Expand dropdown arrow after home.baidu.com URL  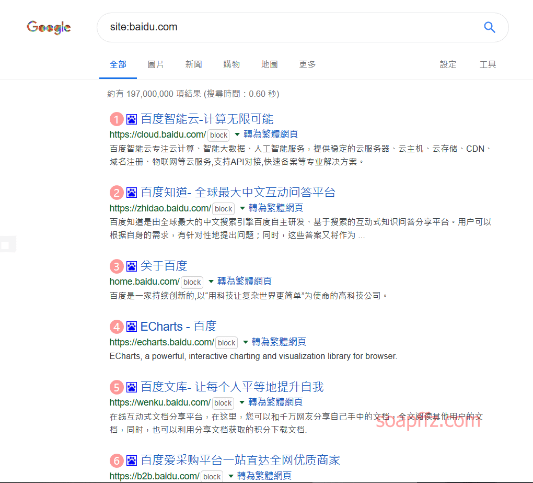(x=211, y=282)
